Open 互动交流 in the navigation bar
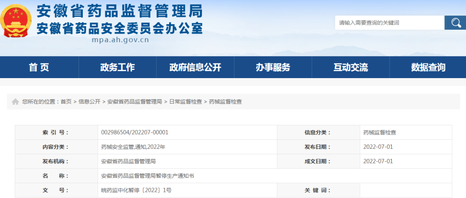Viewport: 466px width, 198px height. [350, 67]
